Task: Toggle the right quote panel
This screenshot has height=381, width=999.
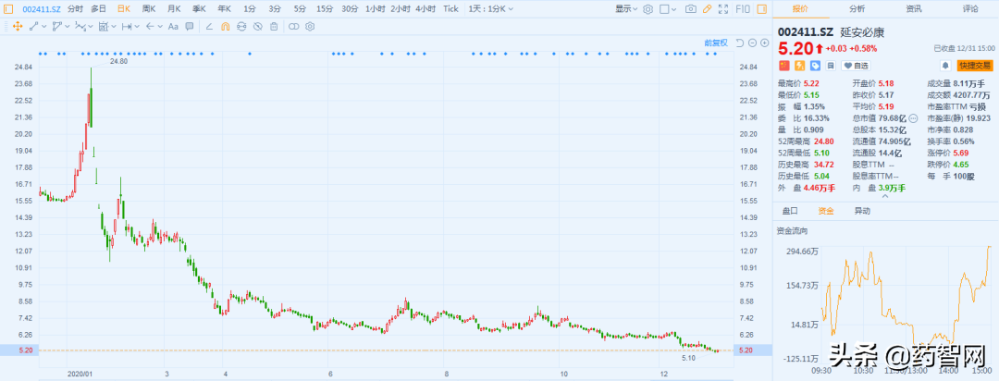Action: (x=762, y=9)
